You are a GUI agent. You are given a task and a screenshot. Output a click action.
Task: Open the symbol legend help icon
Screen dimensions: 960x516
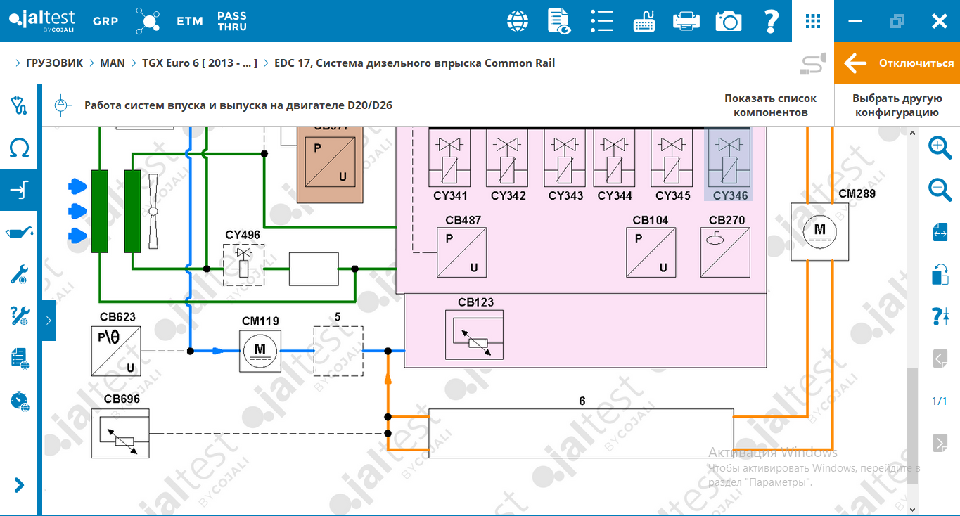[940, 316]
